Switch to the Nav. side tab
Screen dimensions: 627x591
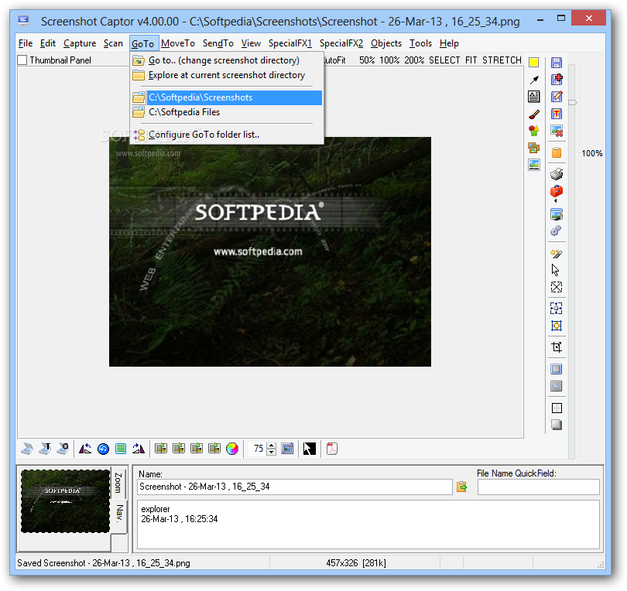(x=119, y=514)
